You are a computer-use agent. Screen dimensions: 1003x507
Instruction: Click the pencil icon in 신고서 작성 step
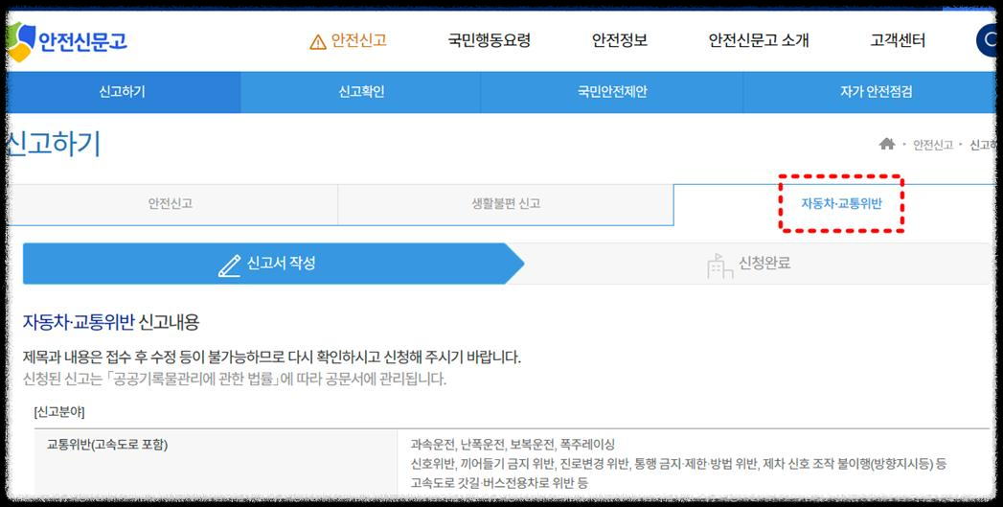(229, 264)
